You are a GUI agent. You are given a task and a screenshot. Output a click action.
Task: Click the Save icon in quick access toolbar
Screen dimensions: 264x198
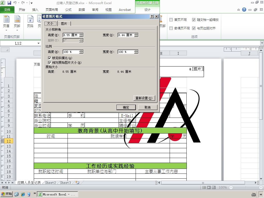click(x=9, y=3)
